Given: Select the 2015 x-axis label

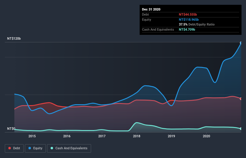Looking at the screenshot, I should pyautogui.click(x=32, y=136).
